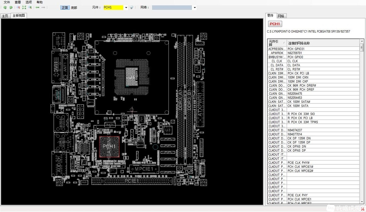Go forward with the gray right arrow
366x212 pixels.
click(x=43, y=7)
